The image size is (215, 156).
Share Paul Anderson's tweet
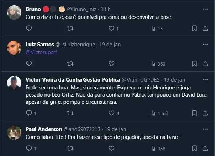[x=205, y=149]
